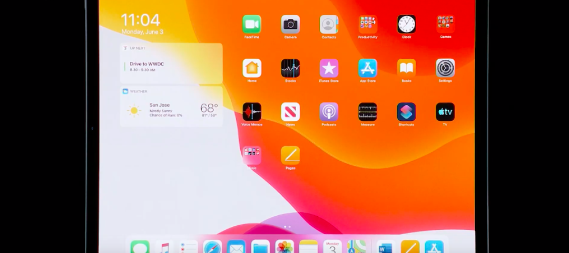
Task: Open Voice Memos
Action: [251, 112]
